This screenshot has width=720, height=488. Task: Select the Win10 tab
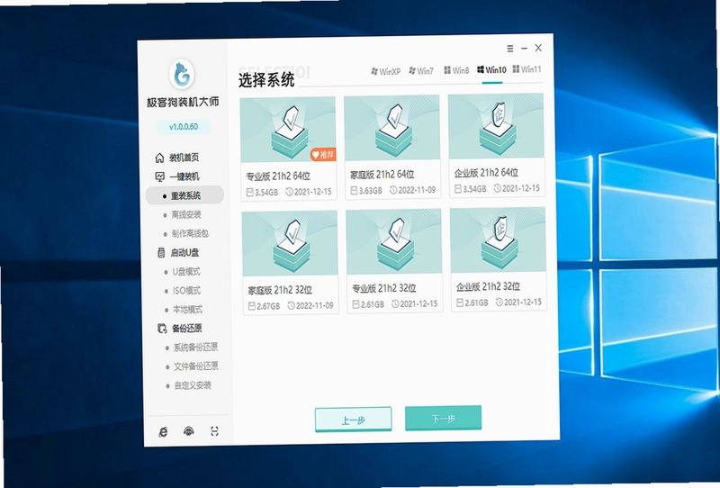point(491,70)
